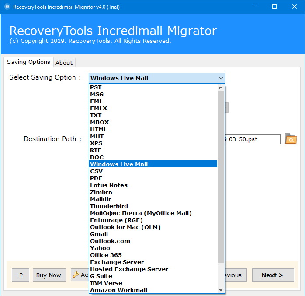Click the key icon on Activate button
The height and width of the screenshot is (296, 305).
(76, 275)
